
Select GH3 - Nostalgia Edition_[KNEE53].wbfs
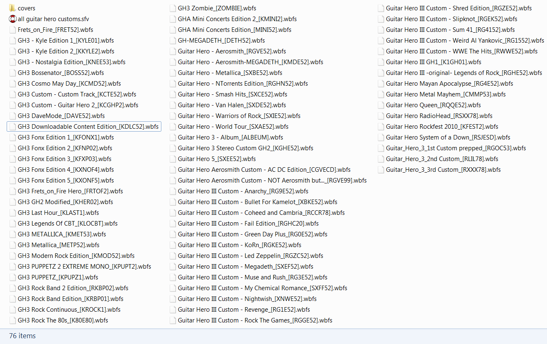click(x=72, y=62)
